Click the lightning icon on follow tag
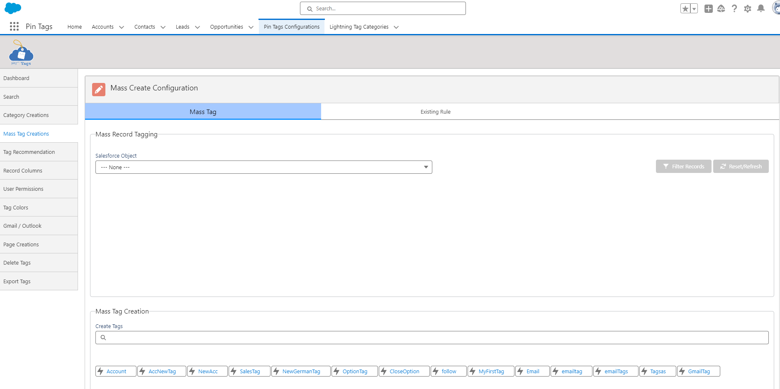780x389 pixels. click(x=436, y=371)
